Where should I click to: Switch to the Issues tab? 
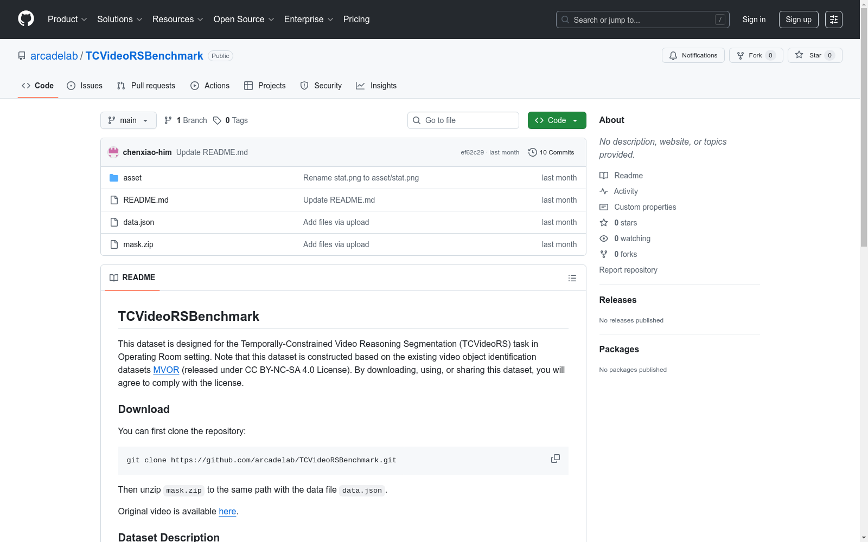[x=85, y=86]
